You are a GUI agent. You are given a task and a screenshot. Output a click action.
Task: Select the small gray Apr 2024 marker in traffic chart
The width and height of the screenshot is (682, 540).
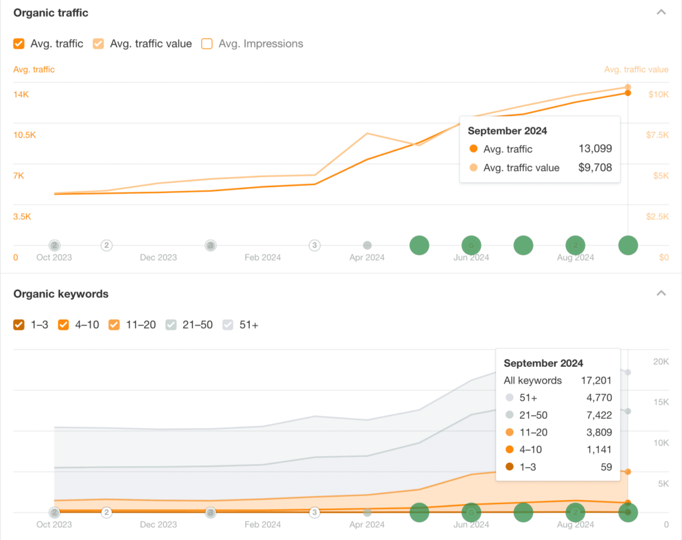(367, 245)
